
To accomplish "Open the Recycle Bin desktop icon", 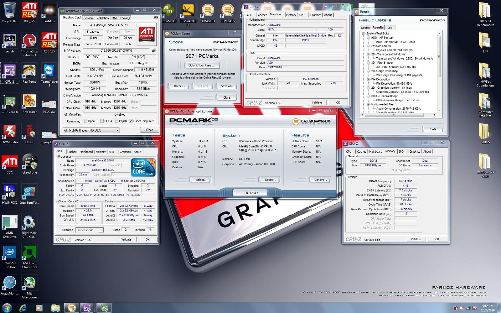I will coord(9,13).
